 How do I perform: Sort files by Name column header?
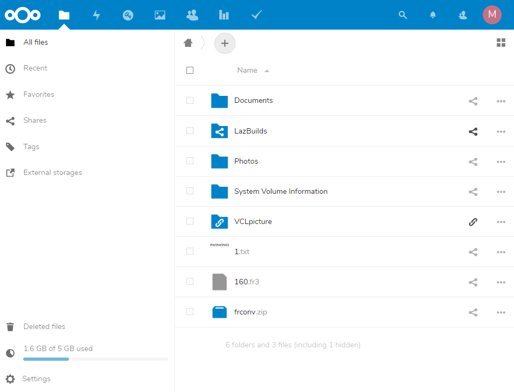coord(247,71)
